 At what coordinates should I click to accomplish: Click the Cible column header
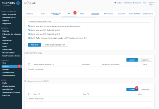[84, 94]
